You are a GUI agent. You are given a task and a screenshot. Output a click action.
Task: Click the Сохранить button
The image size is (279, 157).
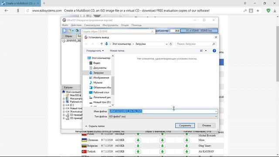(185, 126)
